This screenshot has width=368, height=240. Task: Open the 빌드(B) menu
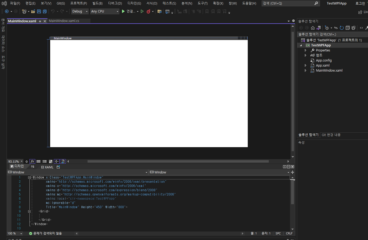(97, 3)
